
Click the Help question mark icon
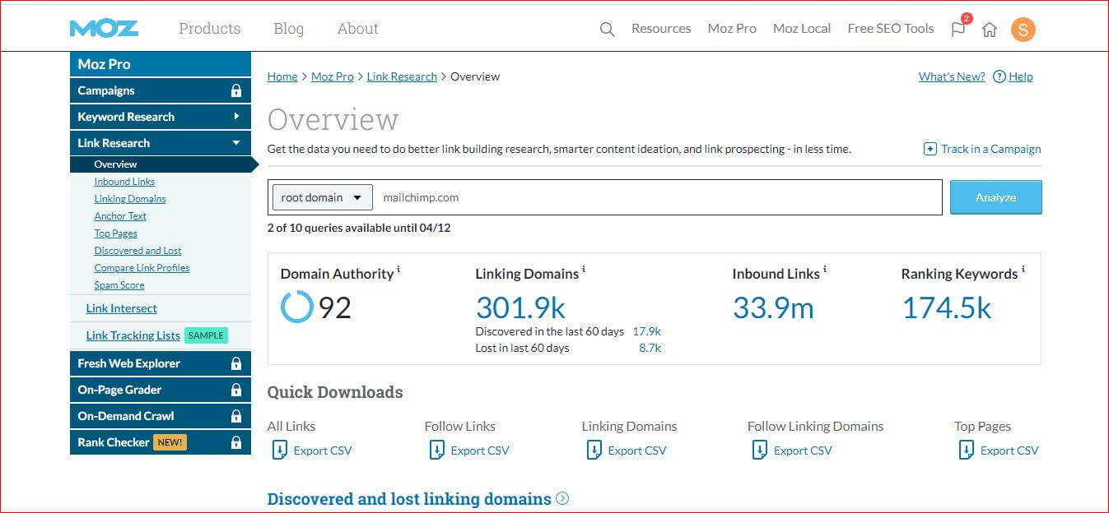(x=999, y=76)
